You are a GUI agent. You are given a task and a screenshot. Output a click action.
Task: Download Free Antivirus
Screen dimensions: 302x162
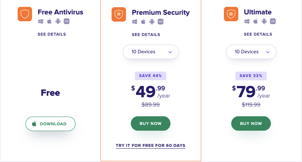(x=50, y=124)
